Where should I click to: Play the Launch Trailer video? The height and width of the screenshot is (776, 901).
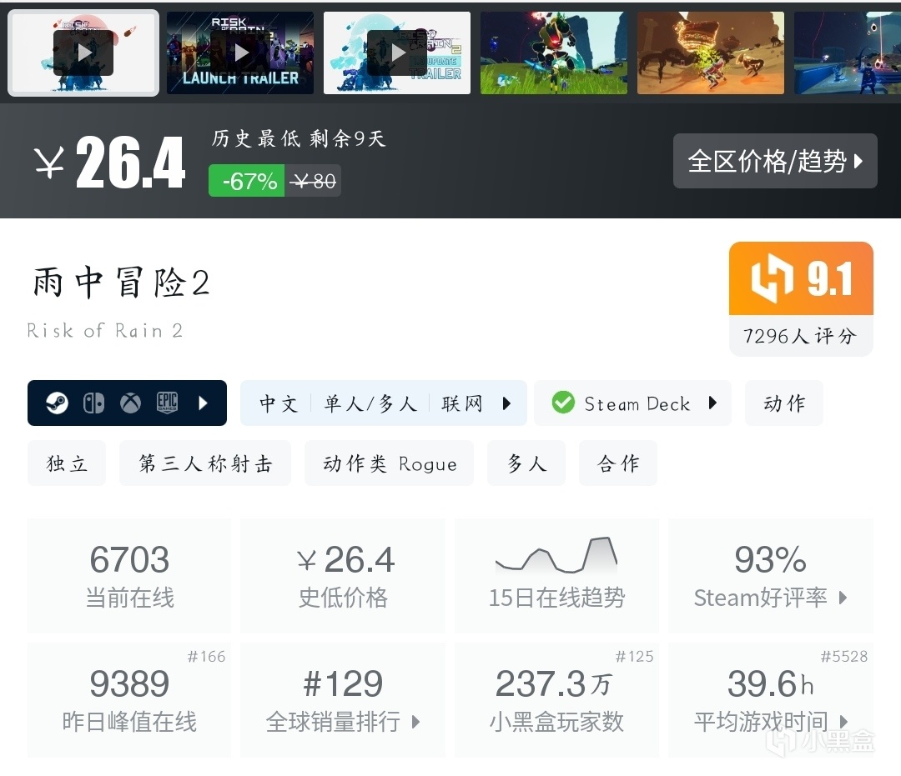[240, 53]
